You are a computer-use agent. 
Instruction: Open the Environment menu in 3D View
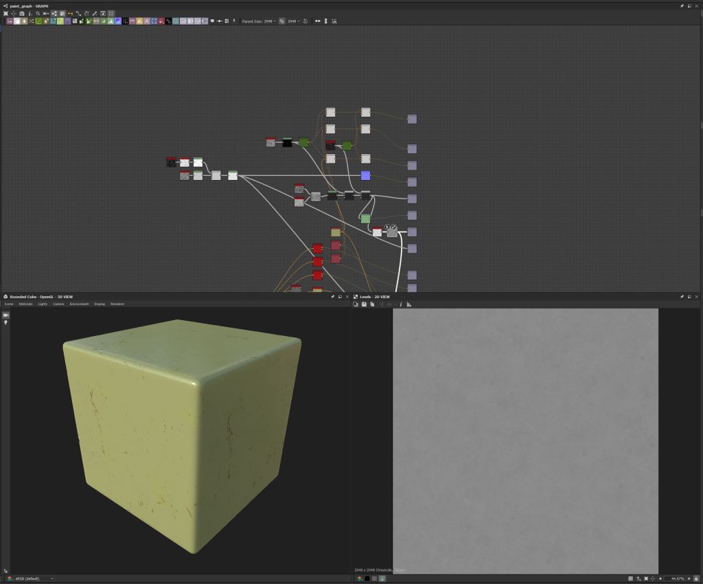pos(79,304)
